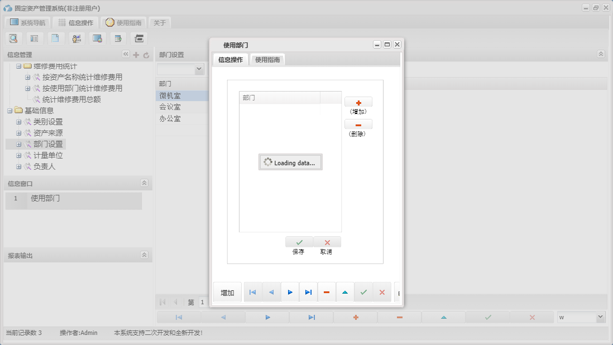Collapse the 信息窗口 panel
The width and height of the screenshot is (613, 345).
pos(144,183)
